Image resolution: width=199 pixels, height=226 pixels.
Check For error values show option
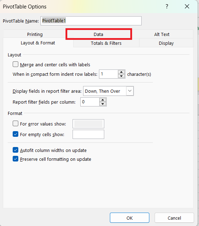(x=15, y=123)
